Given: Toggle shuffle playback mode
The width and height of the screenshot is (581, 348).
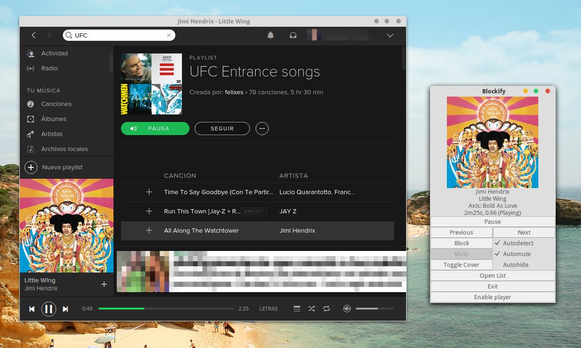Looking at the screenshot, I should tap(311, 309).
